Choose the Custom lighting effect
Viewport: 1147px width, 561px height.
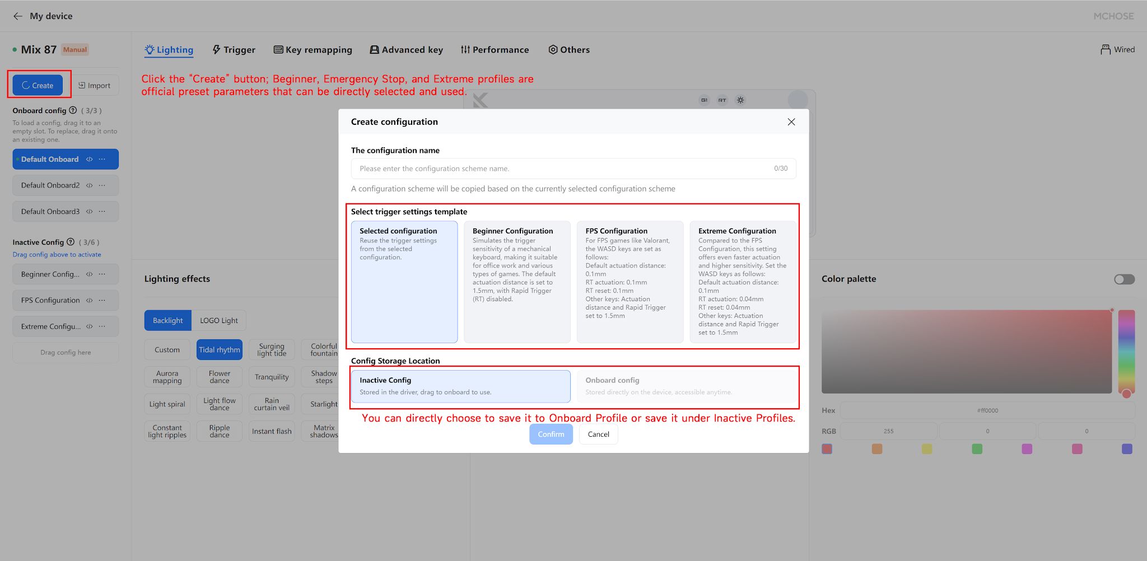(x=167, y=350)
